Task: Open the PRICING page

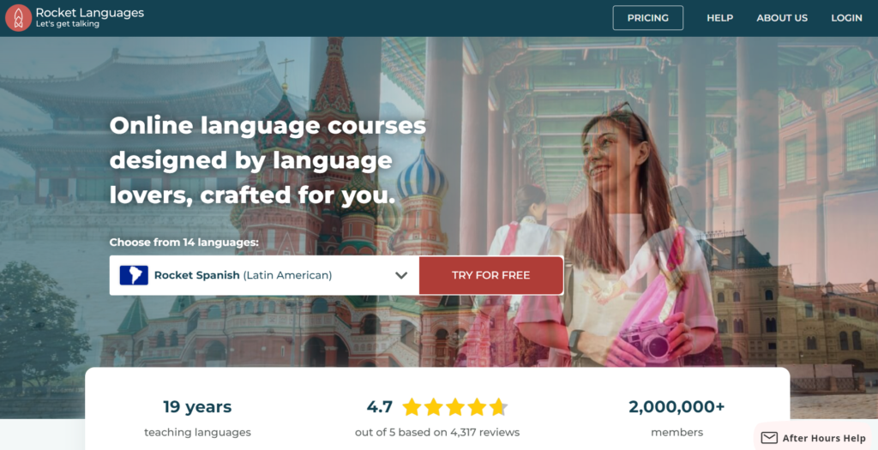Action: point(648,18)
